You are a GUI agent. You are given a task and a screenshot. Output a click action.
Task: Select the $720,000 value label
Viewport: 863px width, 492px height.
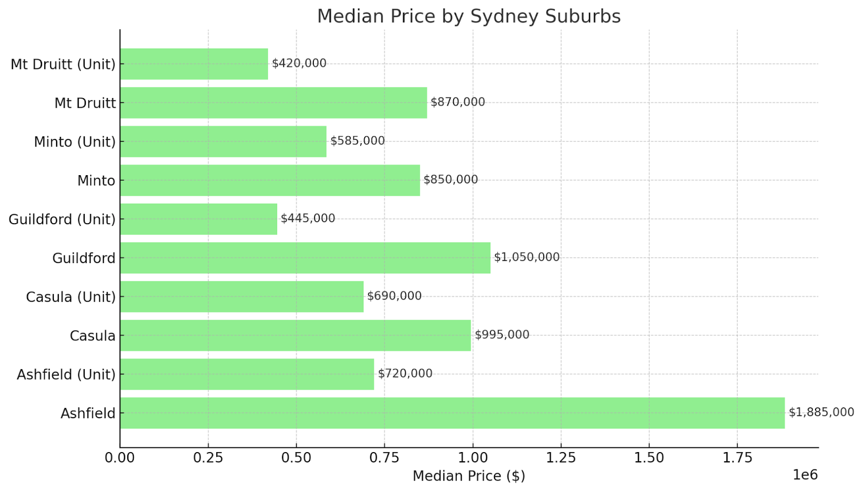point(405,374)
